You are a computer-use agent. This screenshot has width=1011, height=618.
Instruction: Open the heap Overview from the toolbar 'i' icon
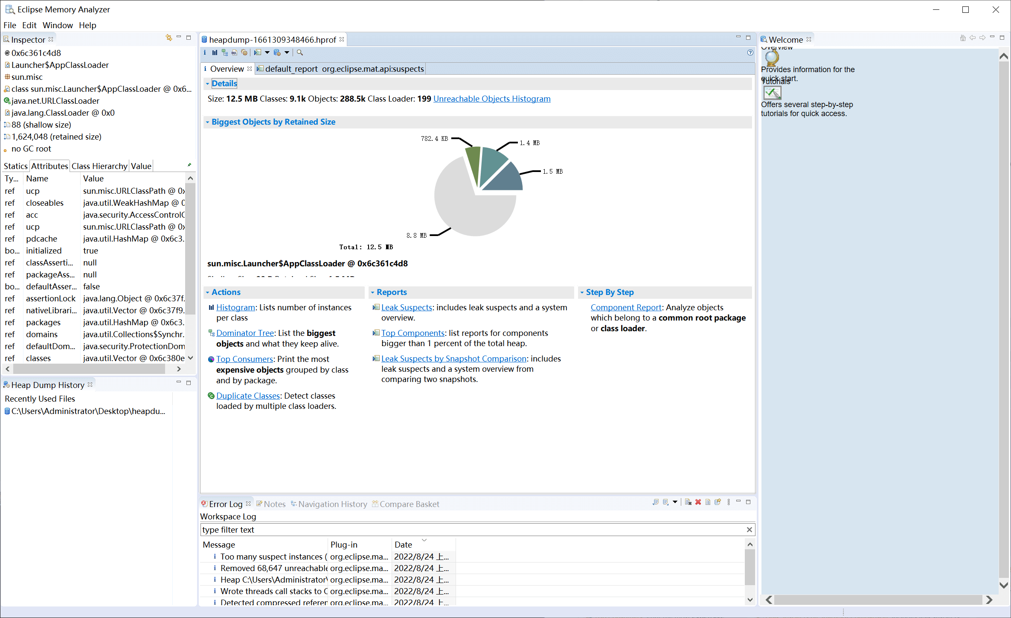pyautogui.click(x=205, y=52)
